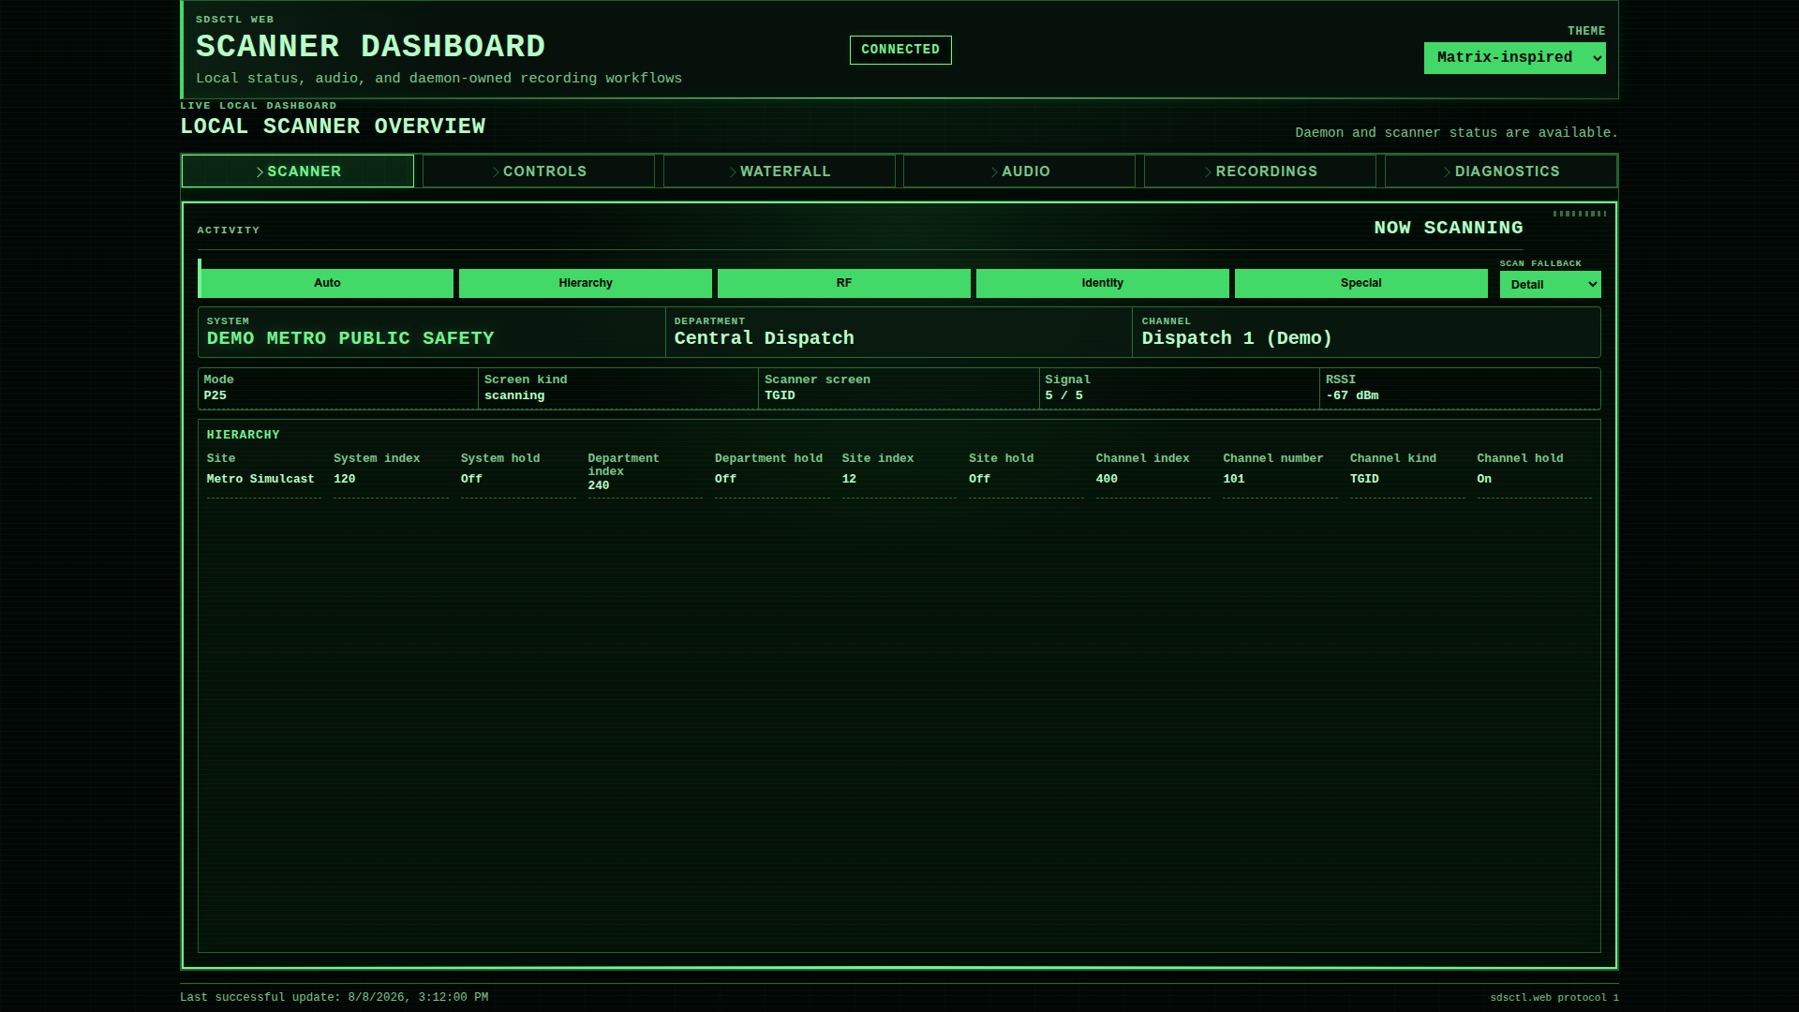Open the Matrix-inspired theme dropdown
This screenshot has height=1012, width=1799.
coord(1515,58)
